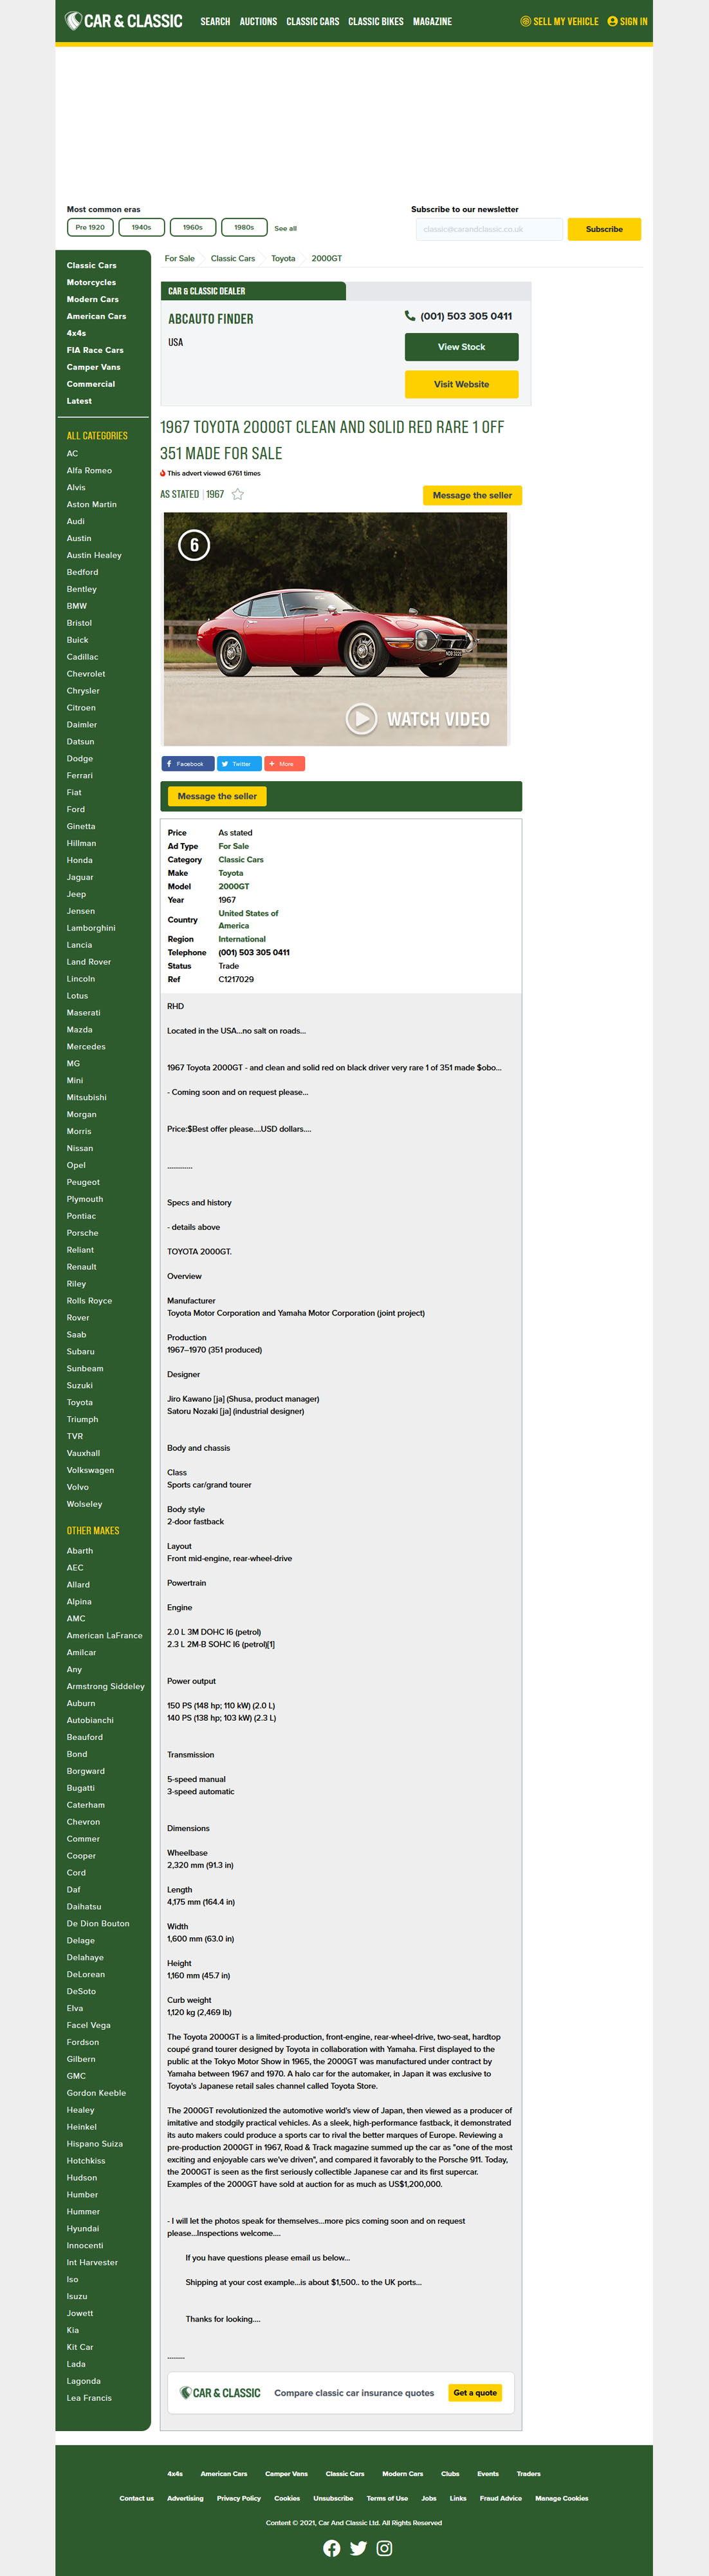Open Classic Cars in top navigation
Image resolution: width=709 pixels, height=2576 pixels.
pos(313,21)
